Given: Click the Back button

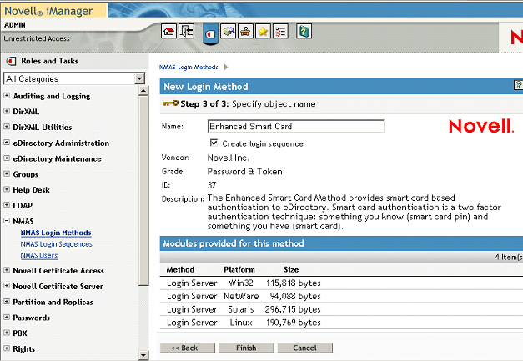Looking at the screenshot, I should point(184,348).
